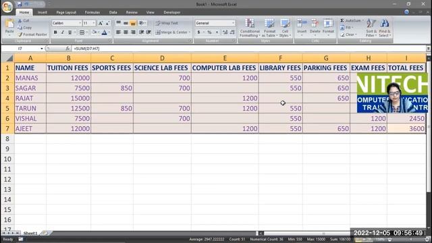Image resolution: width=432 pixels, height=243 pixels.
Task: Click Sort & Filter
Action: click(x=371, y=28)
